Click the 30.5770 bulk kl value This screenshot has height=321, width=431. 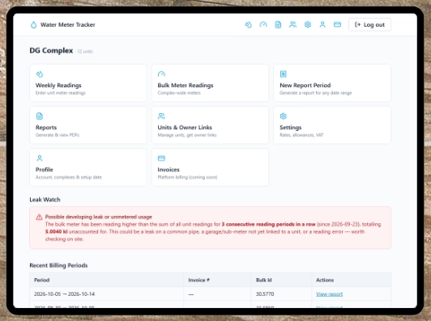click(265, 294)
